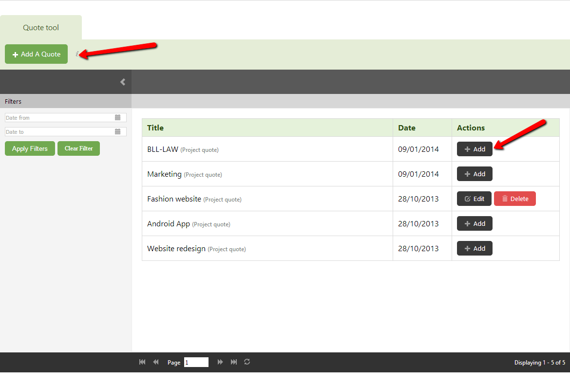This screenshot has width=570, height=386.
Task: Apply Filters to the quote list
Action: [x=30, y=148]
